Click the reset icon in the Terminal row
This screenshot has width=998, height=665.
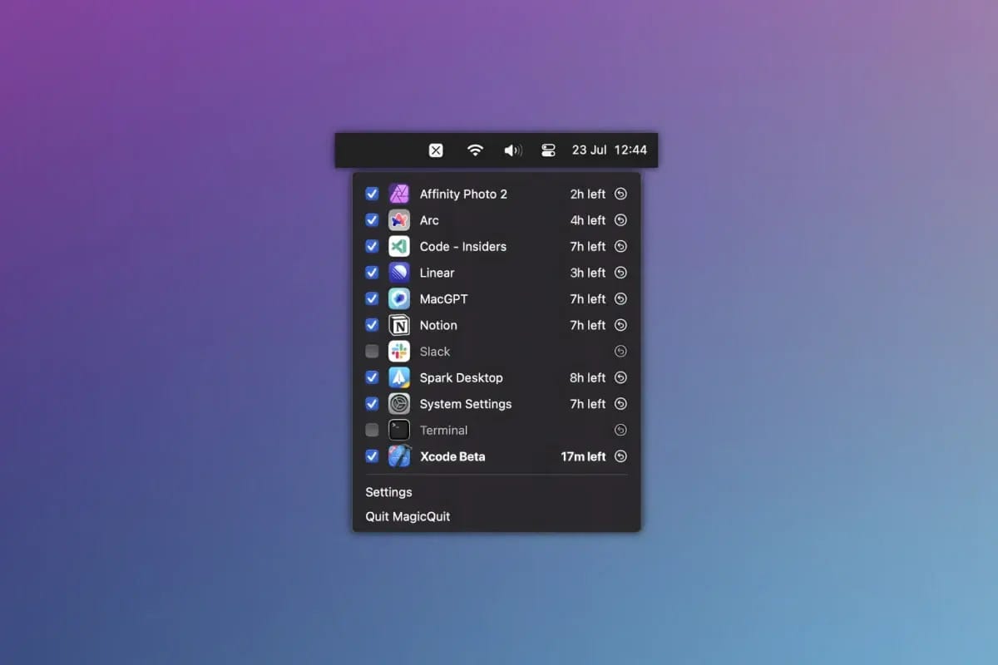pyautogui.click(x=620, y=430)
